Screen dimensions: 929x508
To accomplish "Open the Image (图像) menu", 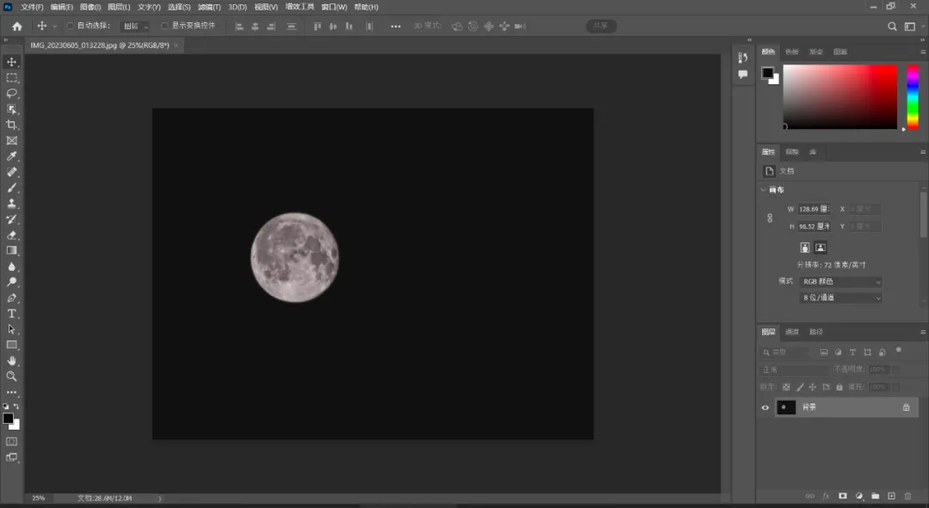I will 90,7.
